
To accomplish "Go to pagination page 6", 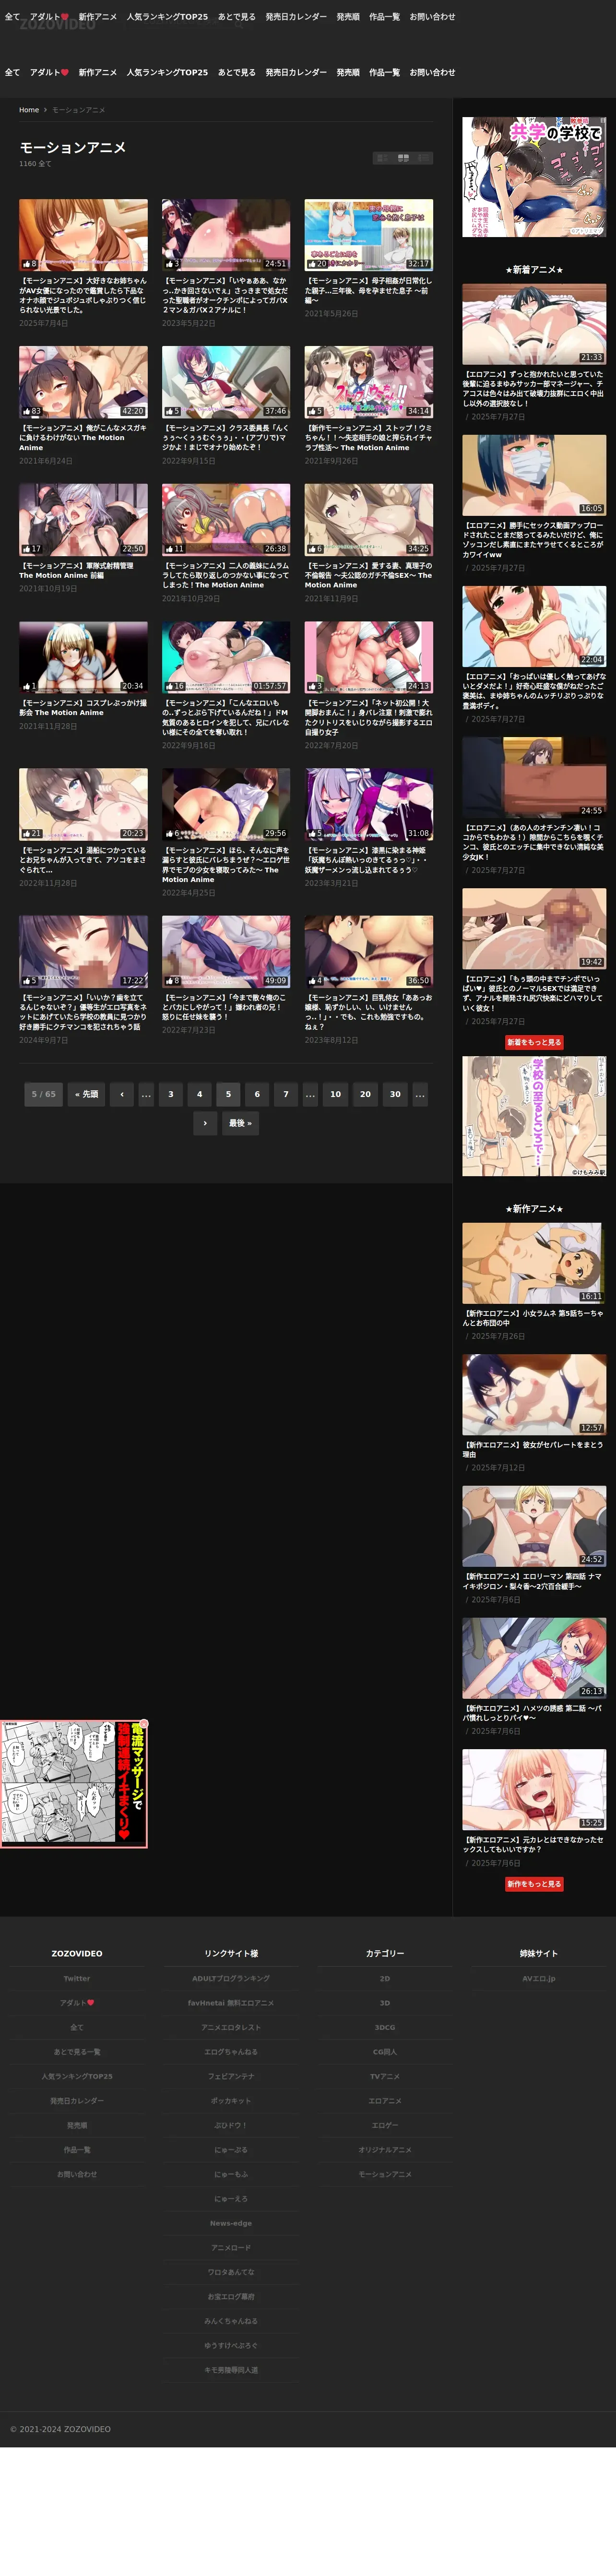I will 257,1094.
